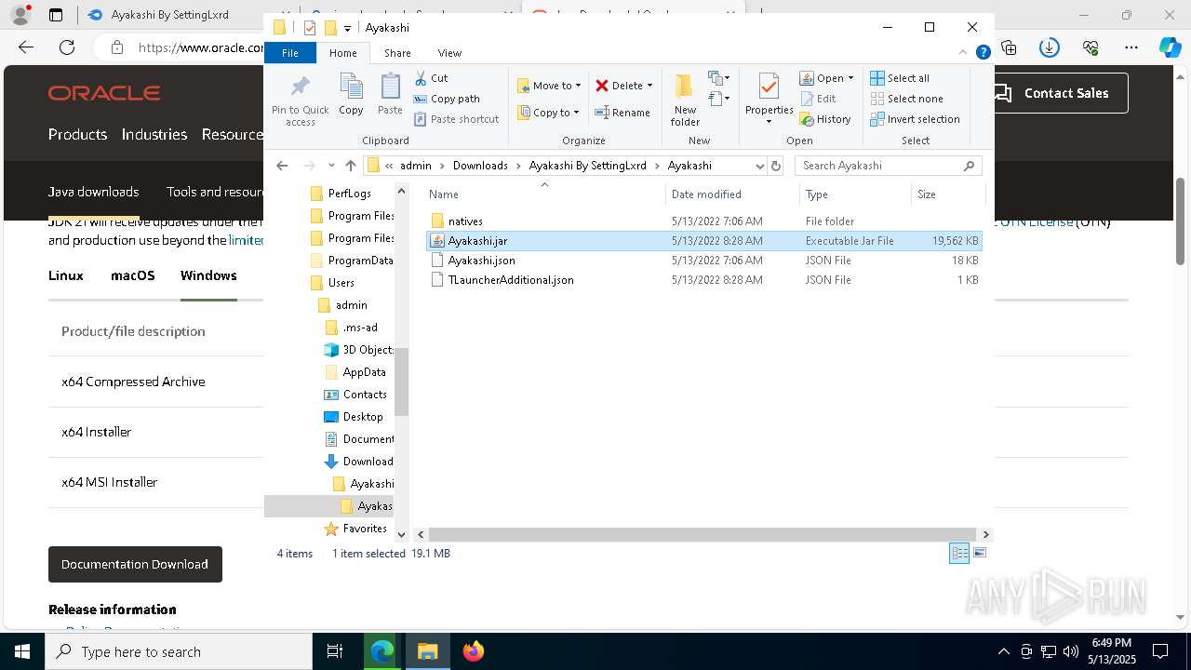Screen dimensions: 1191x670
Task: Open Oracle Industries menu
Action: tap(154, 134)
